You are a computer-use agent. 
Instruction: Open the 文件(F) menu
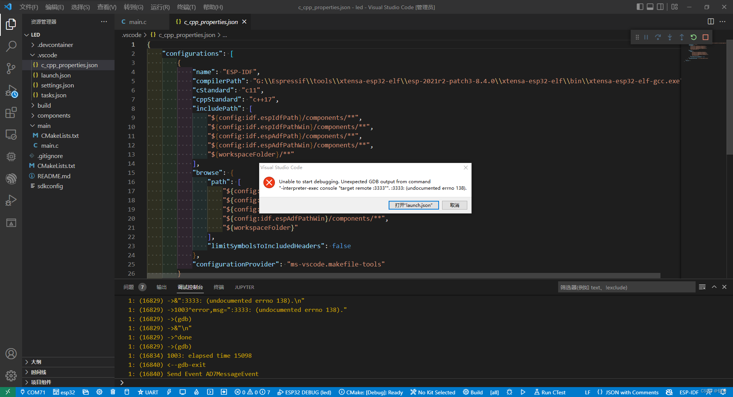[x=29, y=7]
